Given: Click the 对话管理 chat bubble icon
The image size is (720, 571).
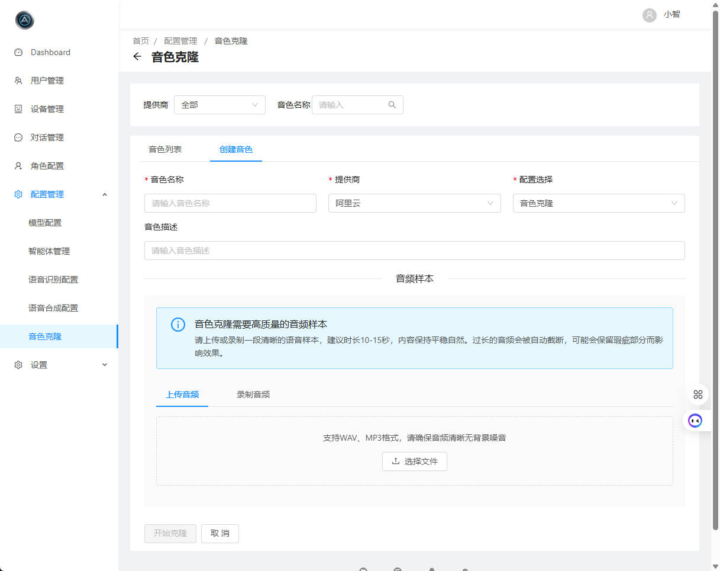Looking at the screenshot, I should click(18, 137).
